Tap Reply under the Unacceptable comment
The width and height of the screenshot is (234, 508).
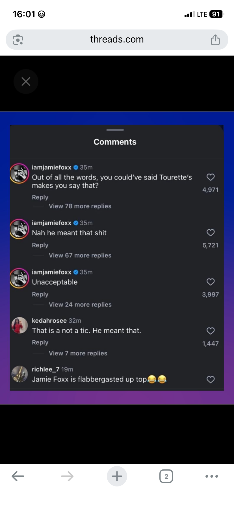pyautogui.click(x=40, y=294)
